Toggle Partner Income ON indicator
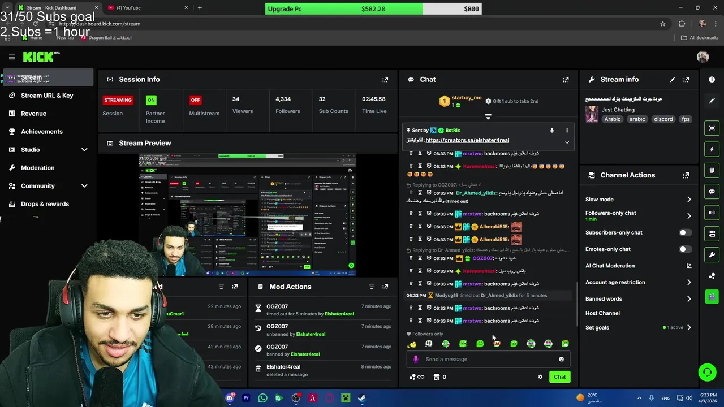724x407 pixels. point(151,100)
